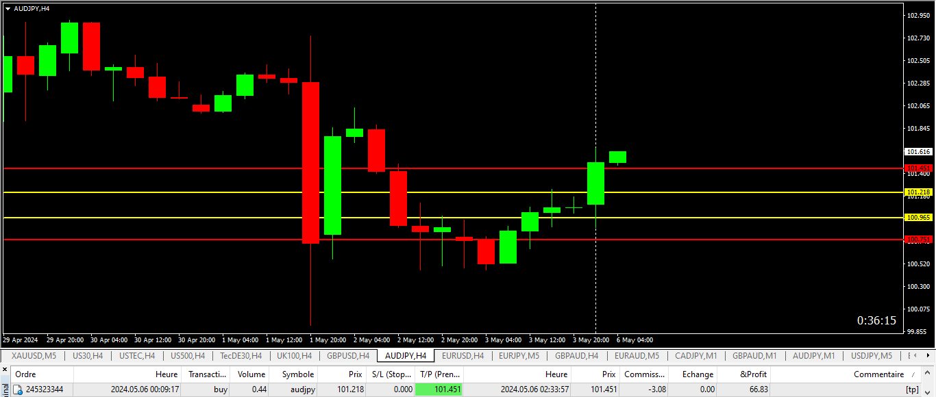The image size is (936, 397).
Task: Sort by the S/L column header
Action: pos(392,374)
